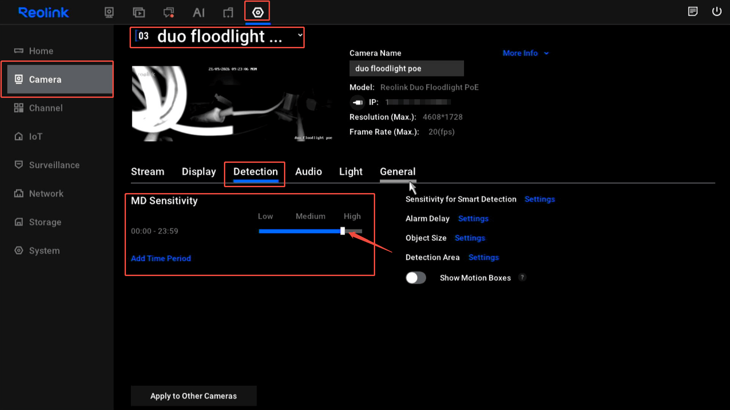
Task: Click the 00:00 - 23:59 time period
Action: (x=154, y=231)
